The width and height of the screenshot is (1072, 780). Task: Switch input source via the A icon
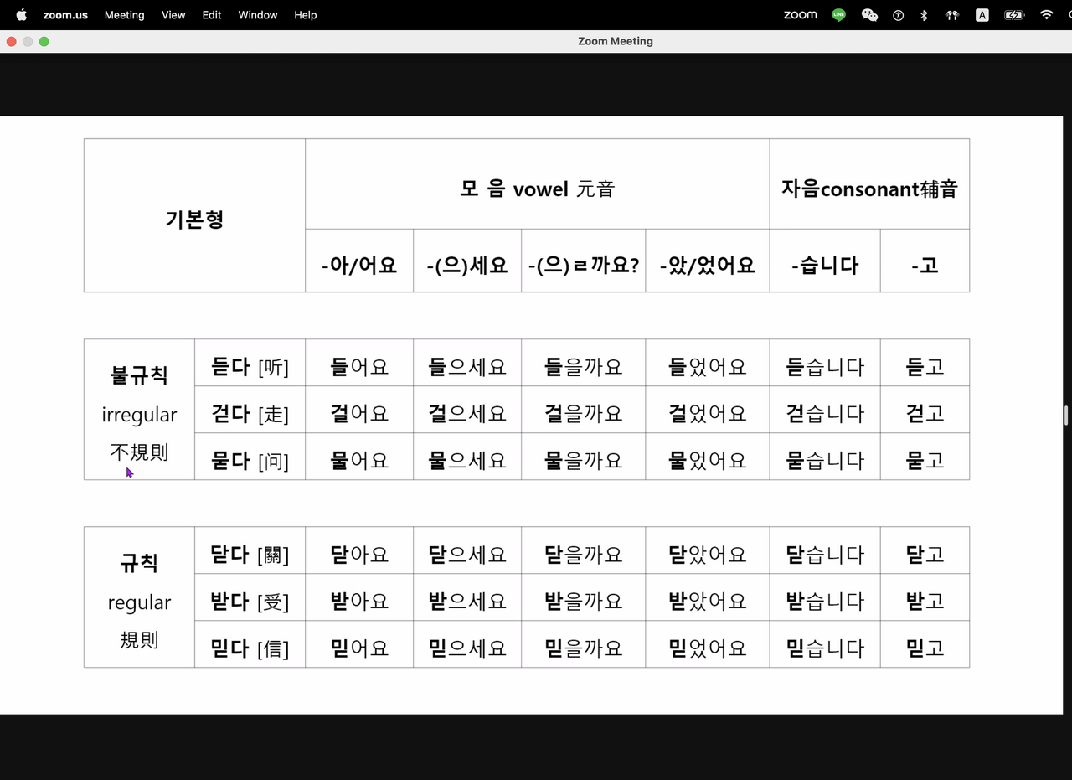tap(982, 15)
